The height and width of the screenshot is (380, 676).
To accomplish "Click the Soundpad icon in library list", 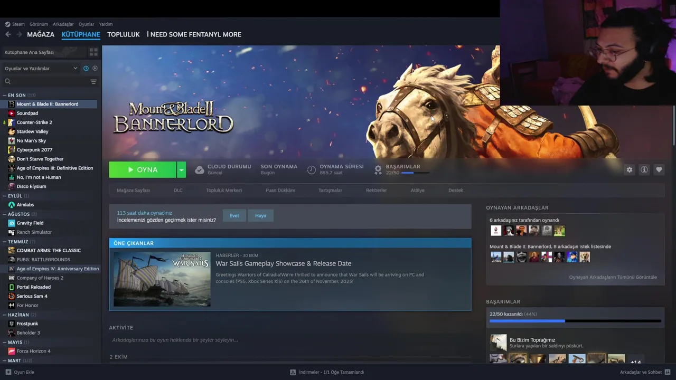I will pyautogui.click(x=12, y=113).
